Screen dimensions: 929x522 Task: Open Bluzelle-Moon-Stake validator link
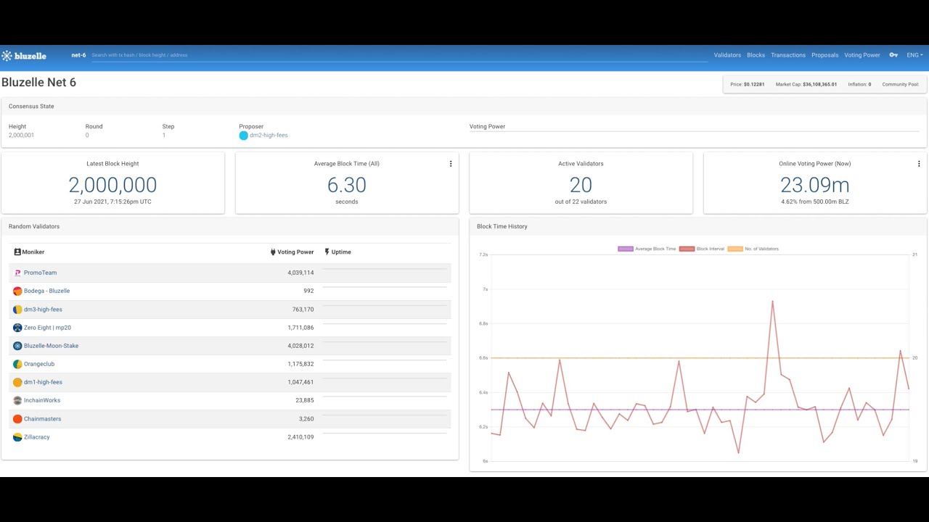point(51,346)
